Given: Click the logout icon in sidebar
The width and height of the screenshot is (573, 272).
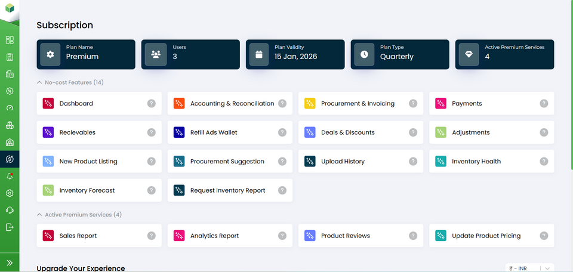Looking at the screenshot, I should coord(10,227).
